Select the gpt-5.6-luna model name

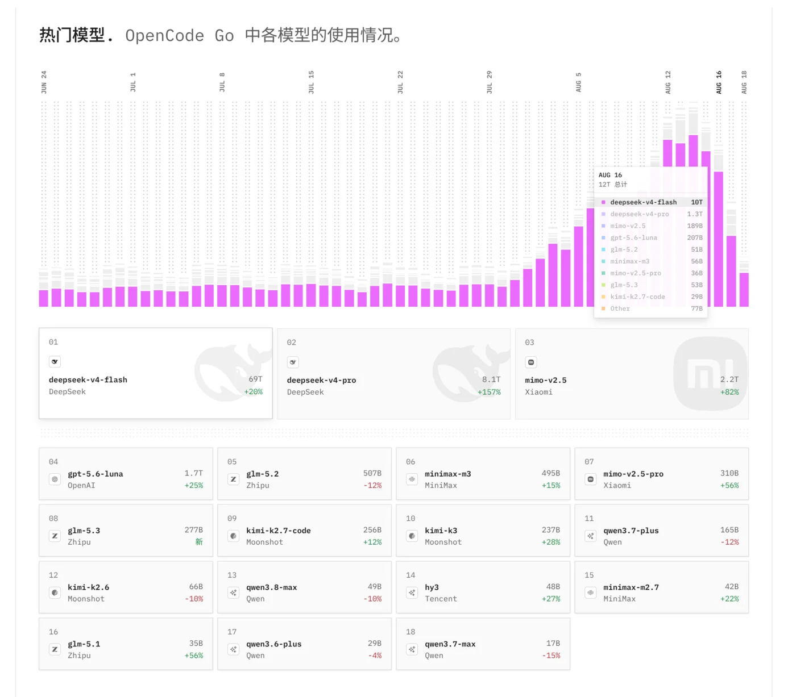click(x=96, y=474)
